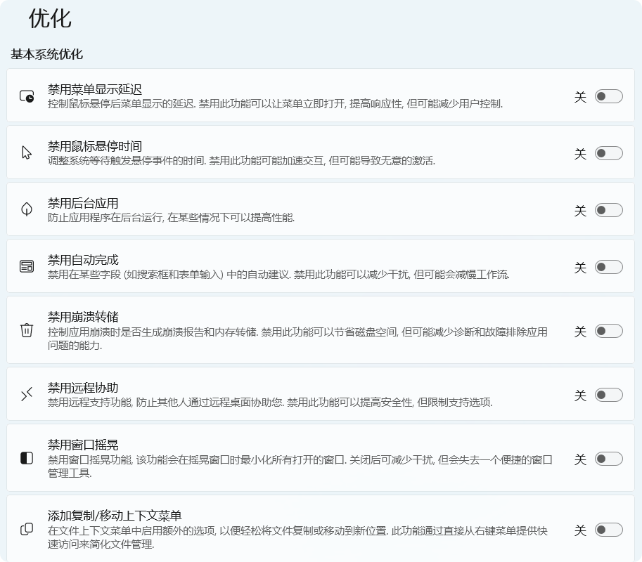
Task: Enable the 禁用菜单显示延迟 toggle switch
Action: (608, 96)
